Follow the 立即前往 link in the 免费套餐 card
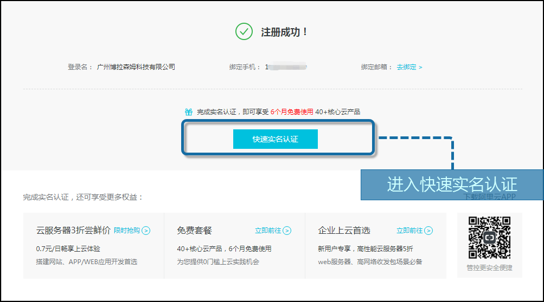 click(x=268, y=231)
